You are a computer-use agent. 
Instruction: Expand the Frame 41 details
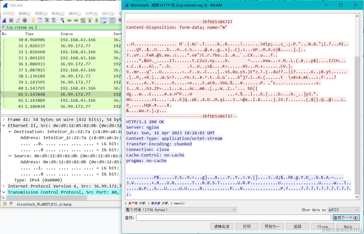(4, 119)
